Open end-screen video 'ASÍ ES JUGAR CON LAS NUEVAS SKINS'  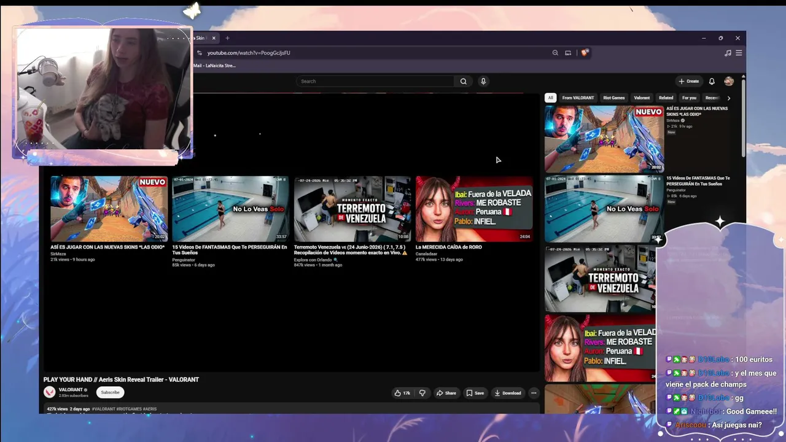click(109, 209)
